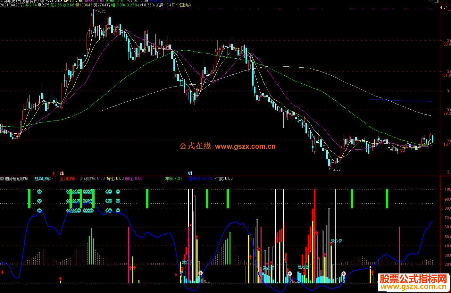The height and width of the screenshot is (293, 451).
Task: Click the date 2021/04/23/五
Action: point(12,5)
